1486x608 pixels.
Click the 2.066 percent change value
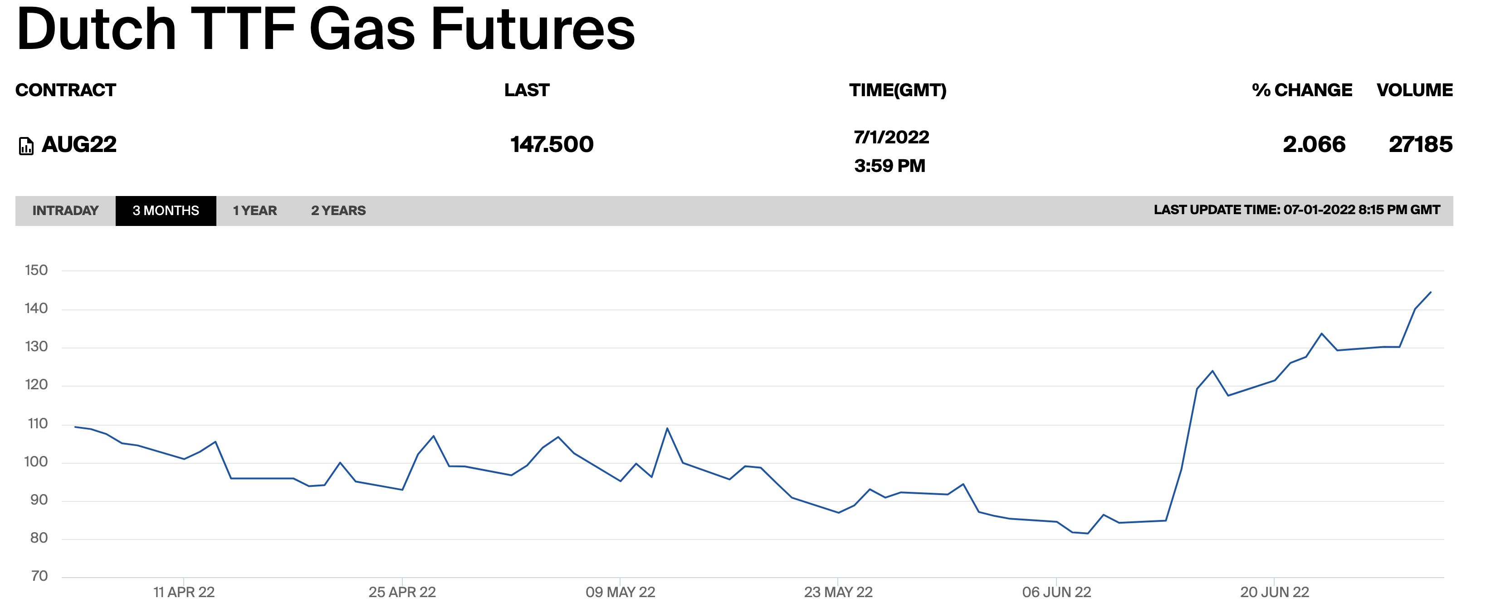[1314, 144]
